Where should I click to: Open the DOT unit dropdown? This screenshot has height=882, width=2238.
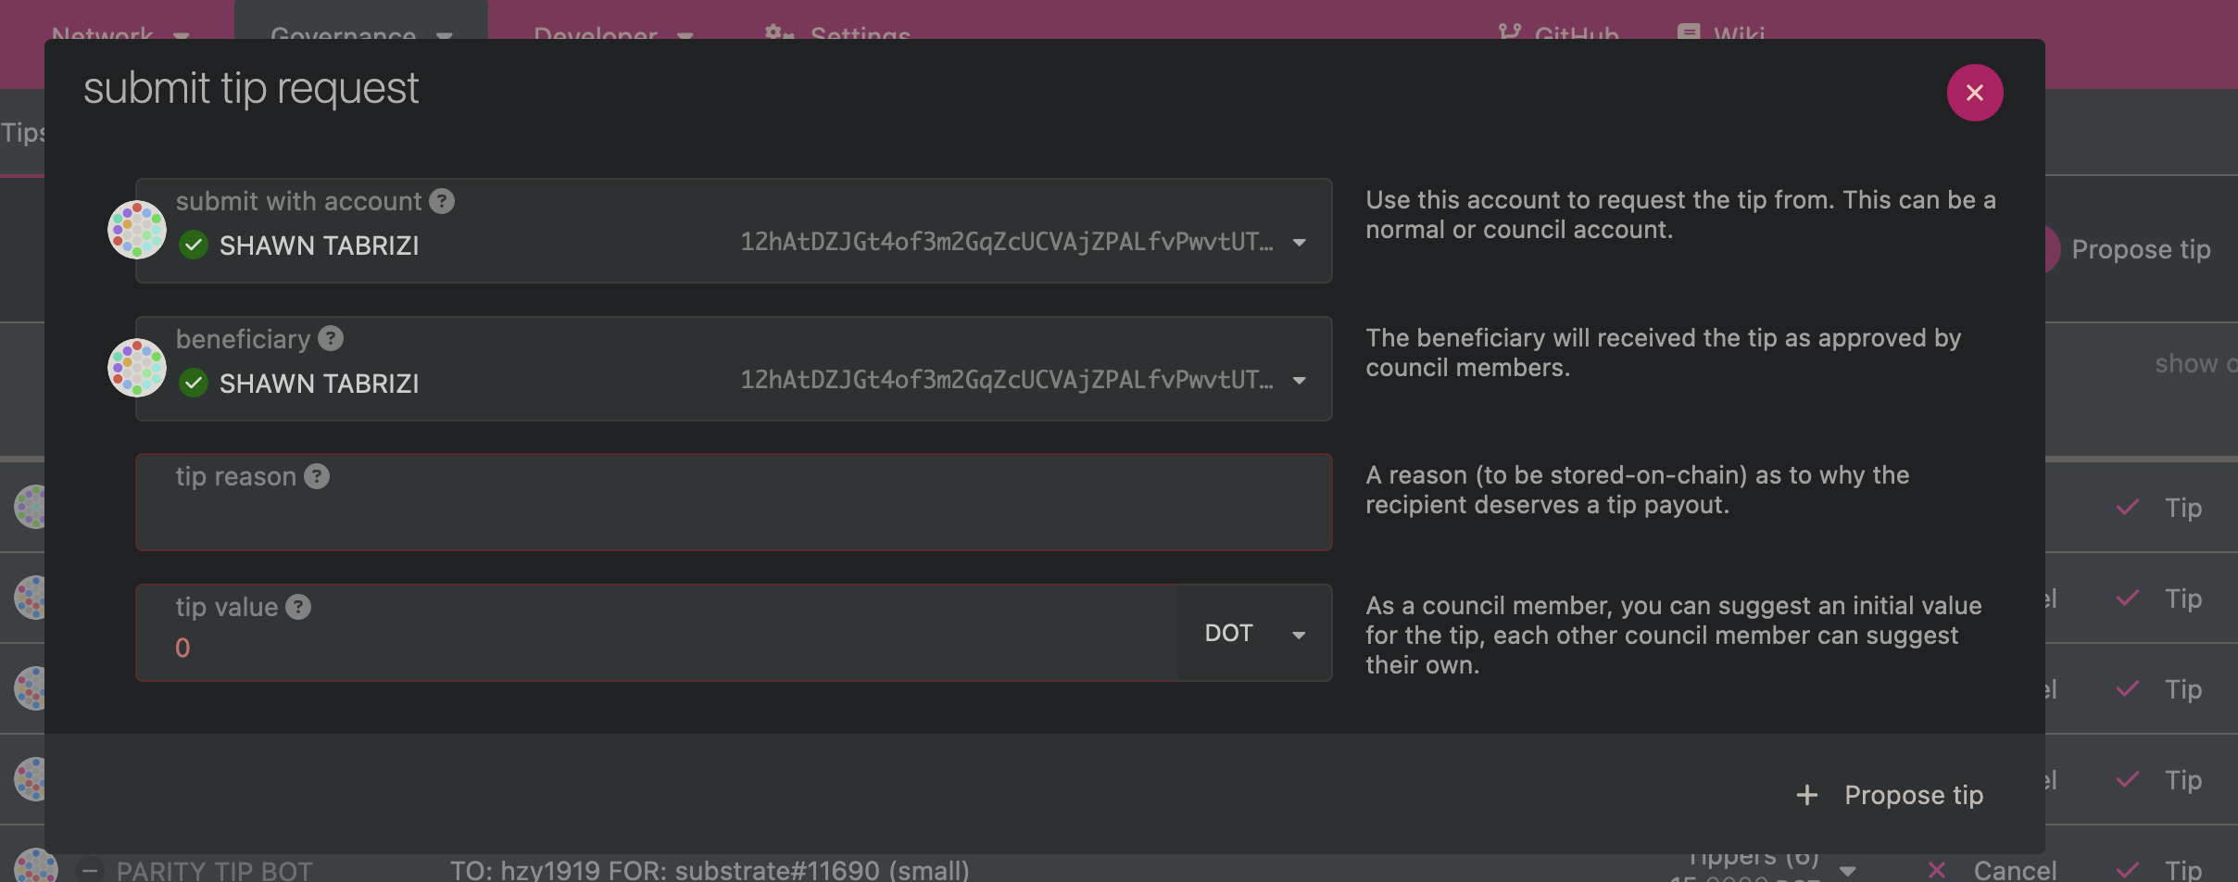pos(1253,634)
